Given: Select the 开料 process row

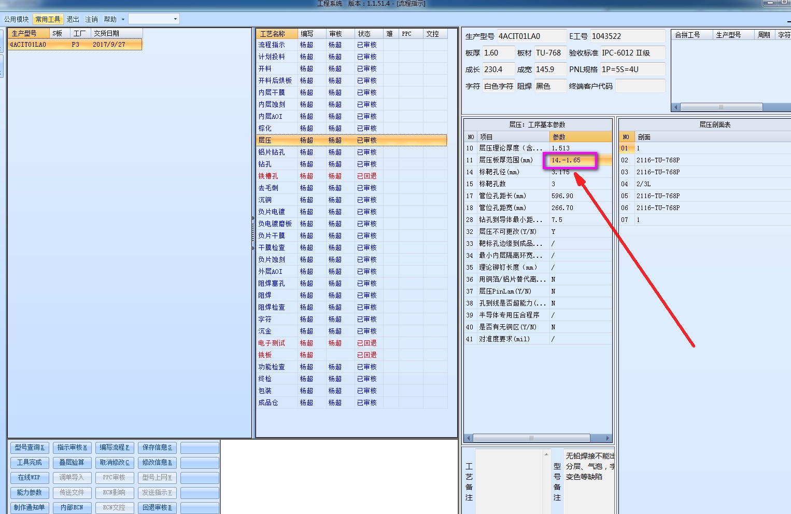Looking at the screenshot, I should coord(351,69).
